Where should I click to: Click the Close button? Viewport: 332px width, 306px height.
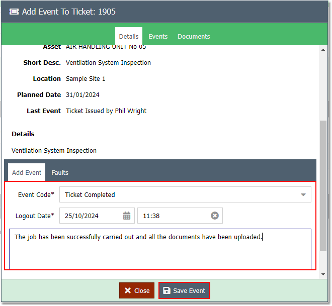point(137,290)
